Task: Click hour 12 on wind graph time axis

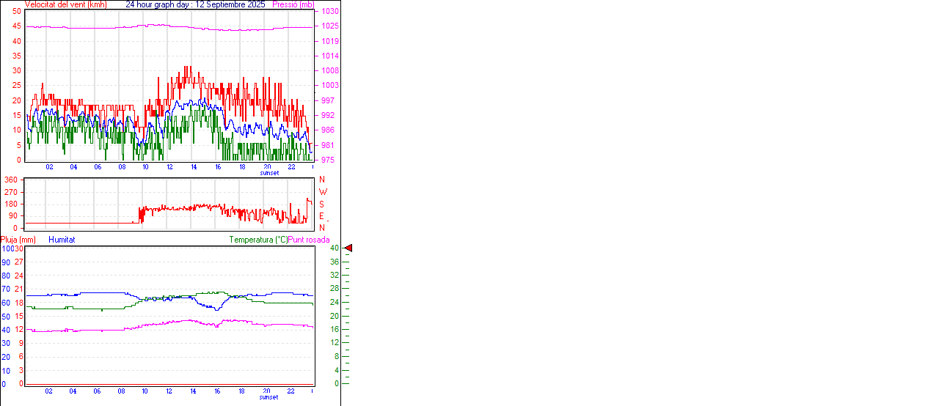Action: [x=169, y=167]
